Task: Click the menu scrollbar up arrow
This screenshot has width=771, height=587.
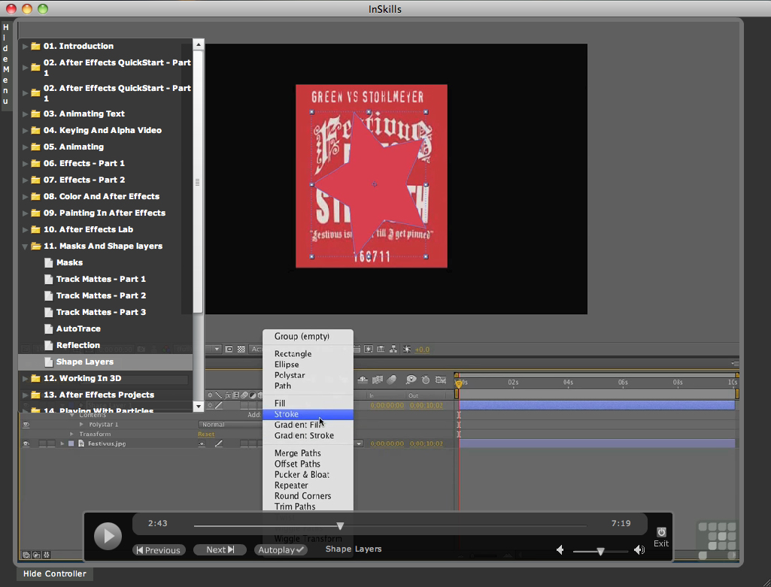Action: (198, 44)
